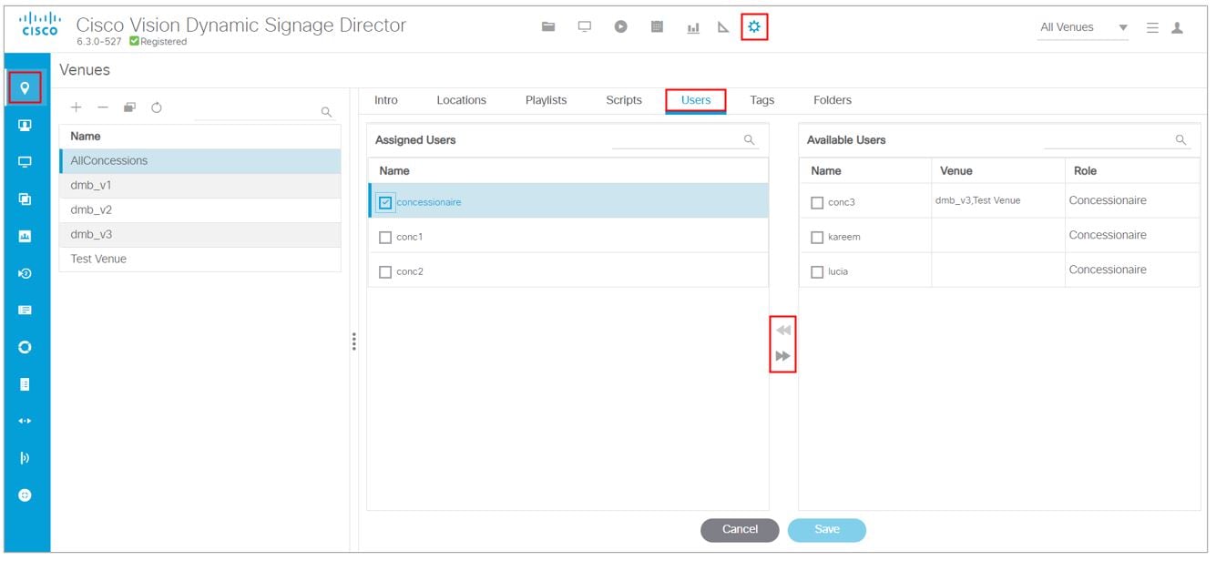Viewport: 1216px width, 561px height.
Task: Check the kareem available user checkbox
Action: click(x=817, y=237)
